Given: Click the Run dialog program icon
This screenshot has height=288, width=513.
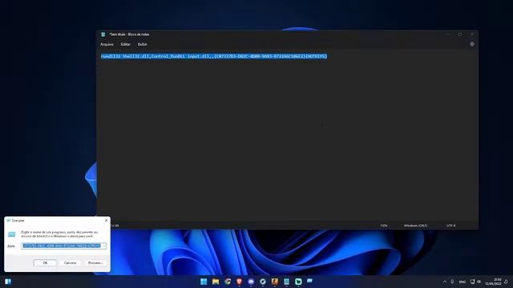Looking at the screenshot, I should point(12,234).
